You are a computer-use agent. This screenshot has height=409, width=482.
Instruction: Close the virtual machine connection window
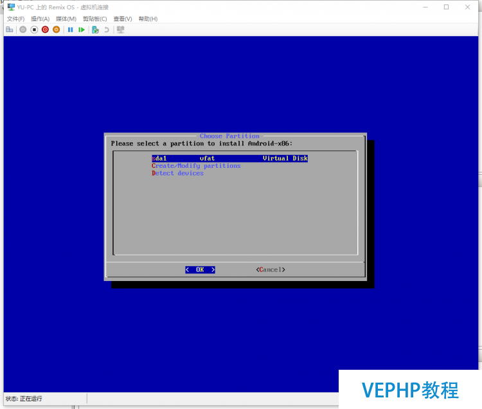tap(468, 7)
